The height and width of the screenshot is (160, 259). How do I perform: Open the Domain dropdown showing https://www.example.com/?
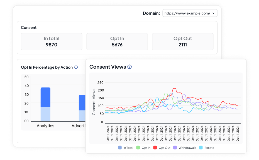[x=190, y=13]
